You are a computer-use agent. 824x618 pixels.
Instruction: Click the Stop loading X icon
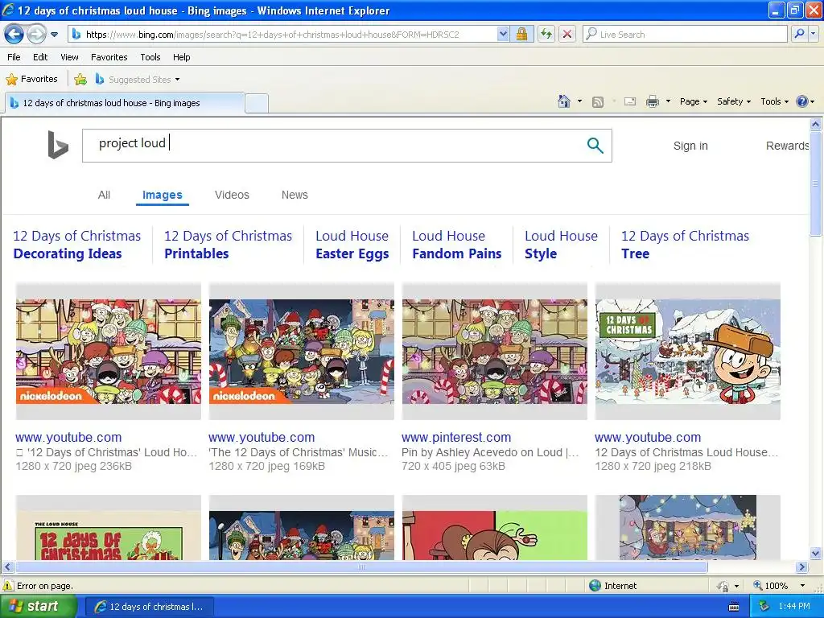pyautogui.click(x=567, y=35)
